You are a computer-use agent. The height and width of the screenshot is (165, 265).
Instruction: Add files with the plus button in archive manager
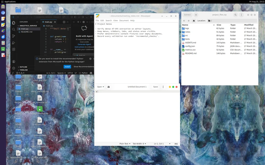[x=196, y=15]
